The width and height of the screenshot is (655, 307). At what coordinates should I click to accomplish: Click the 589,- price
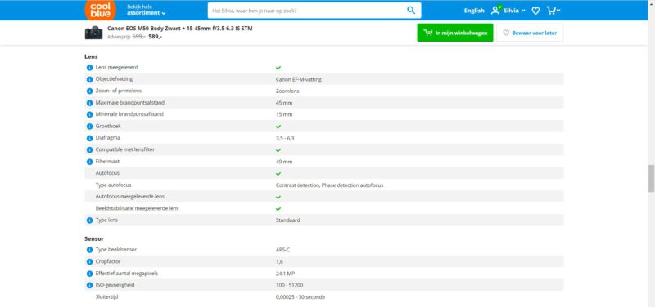(x=155, y=37)
